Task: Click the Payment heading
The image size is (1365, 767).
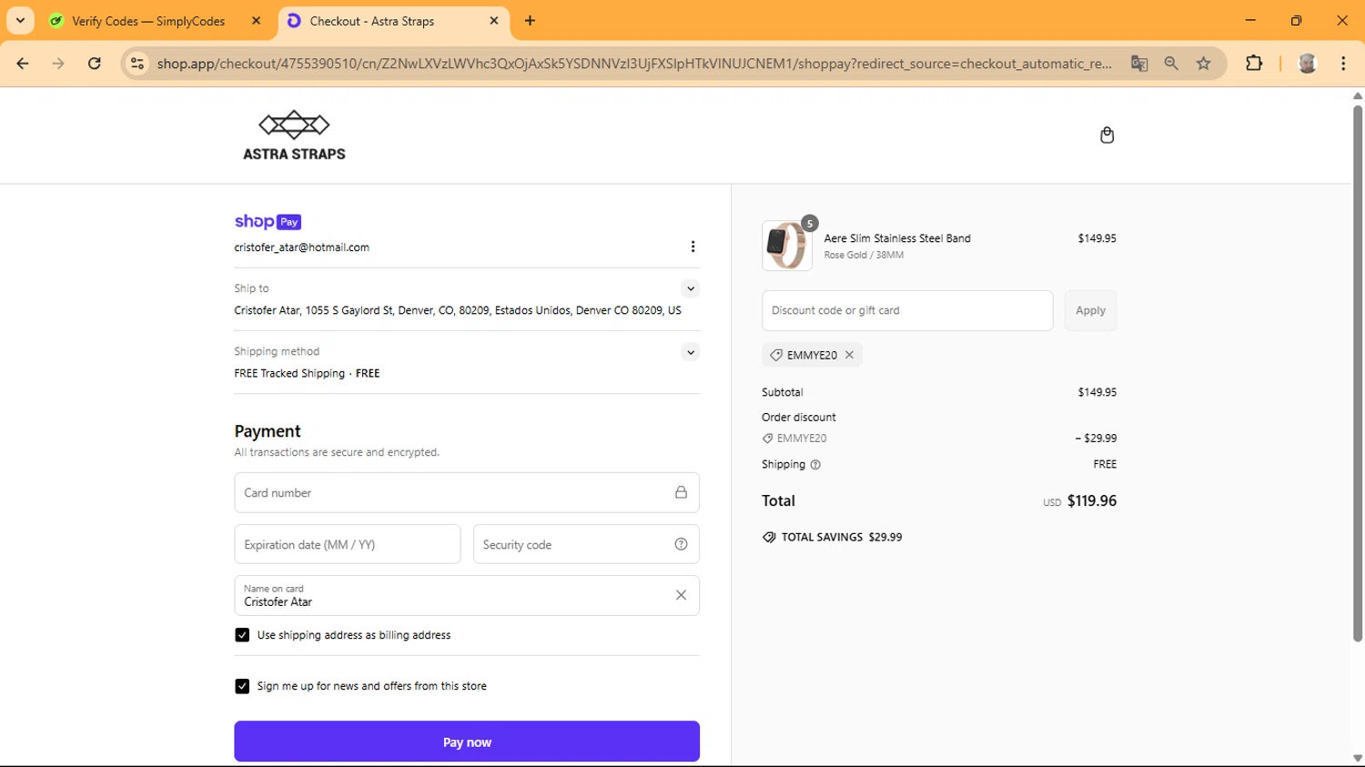Action: point(268,431)
